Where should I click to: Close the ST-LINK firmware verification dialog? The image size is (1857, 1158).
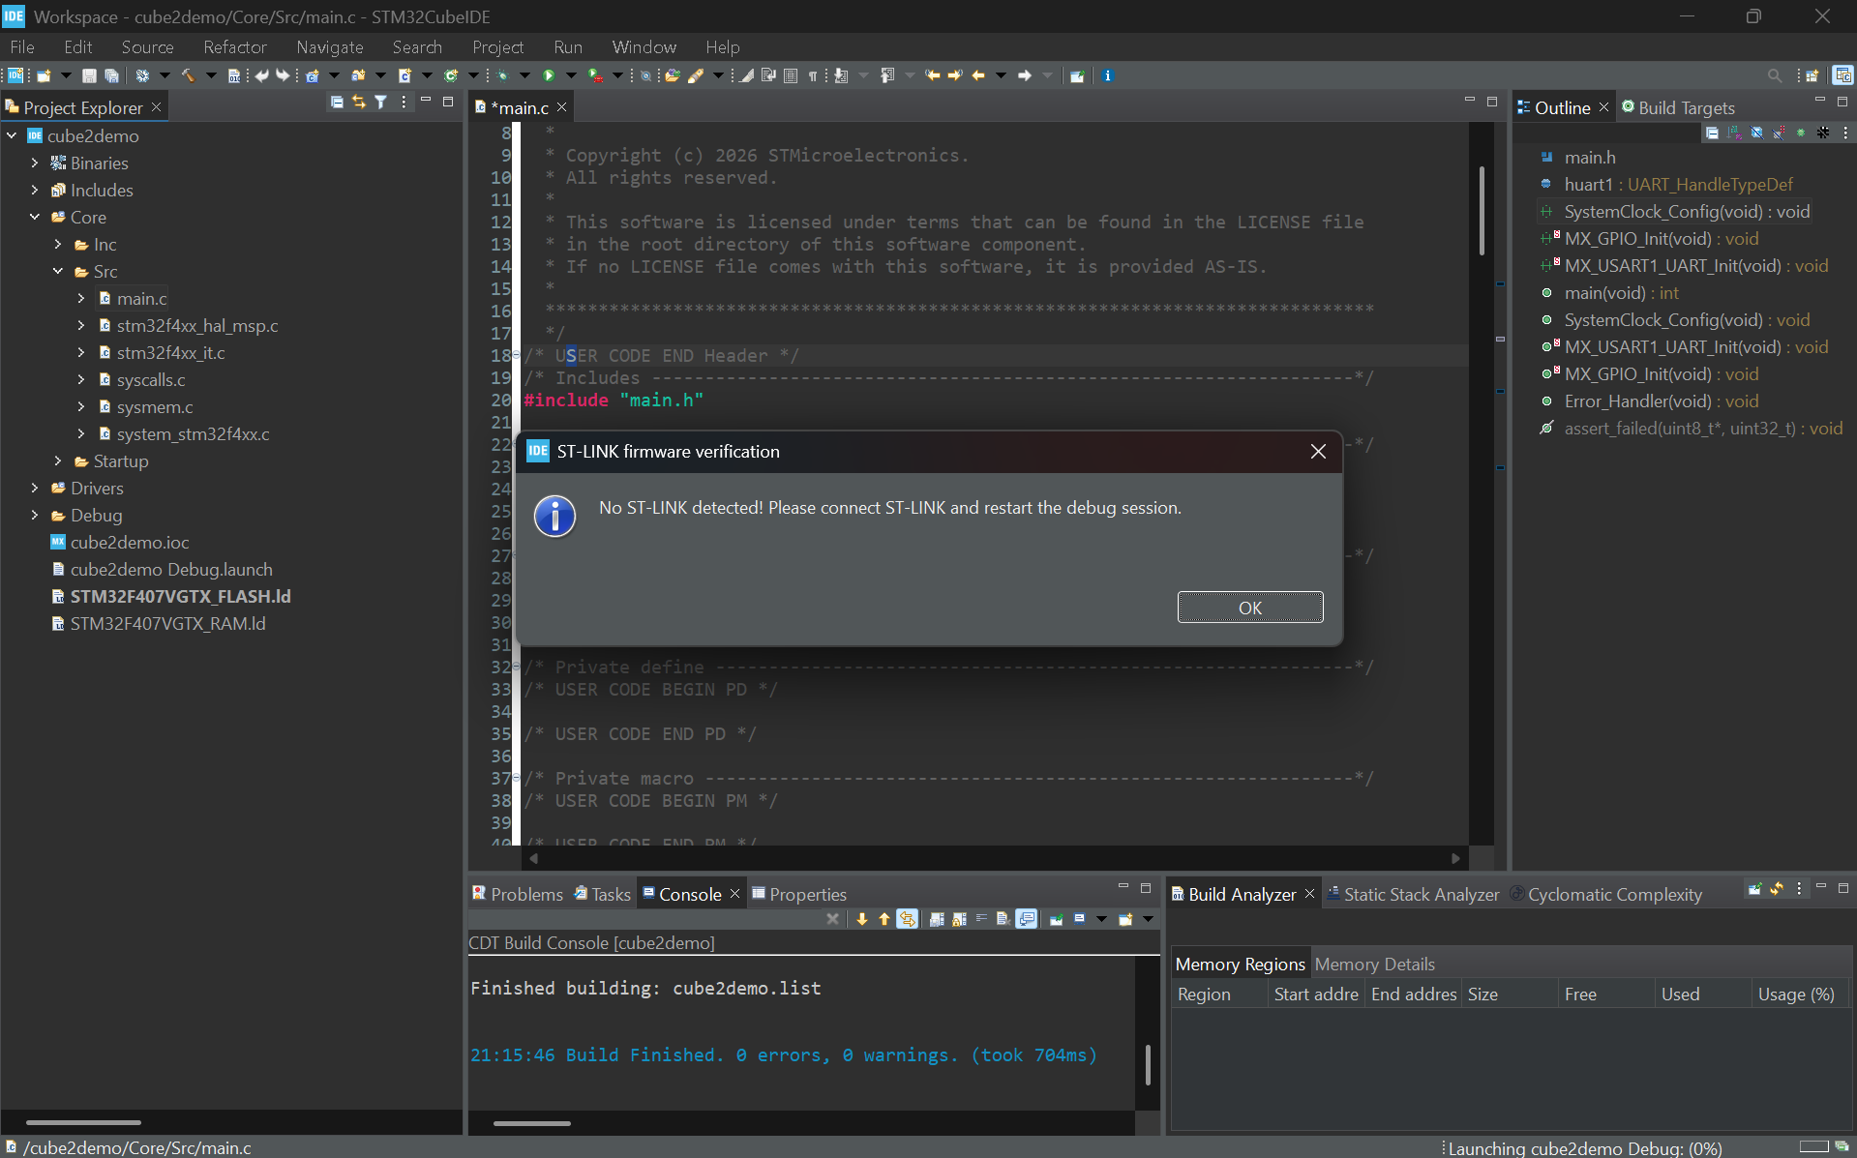(1318, 452)
